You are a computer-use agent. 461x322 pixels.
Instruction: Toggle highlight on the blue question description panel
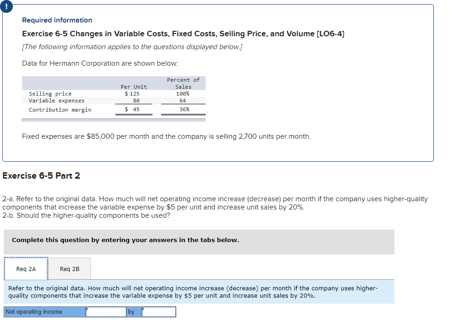[x=197, y=292]
